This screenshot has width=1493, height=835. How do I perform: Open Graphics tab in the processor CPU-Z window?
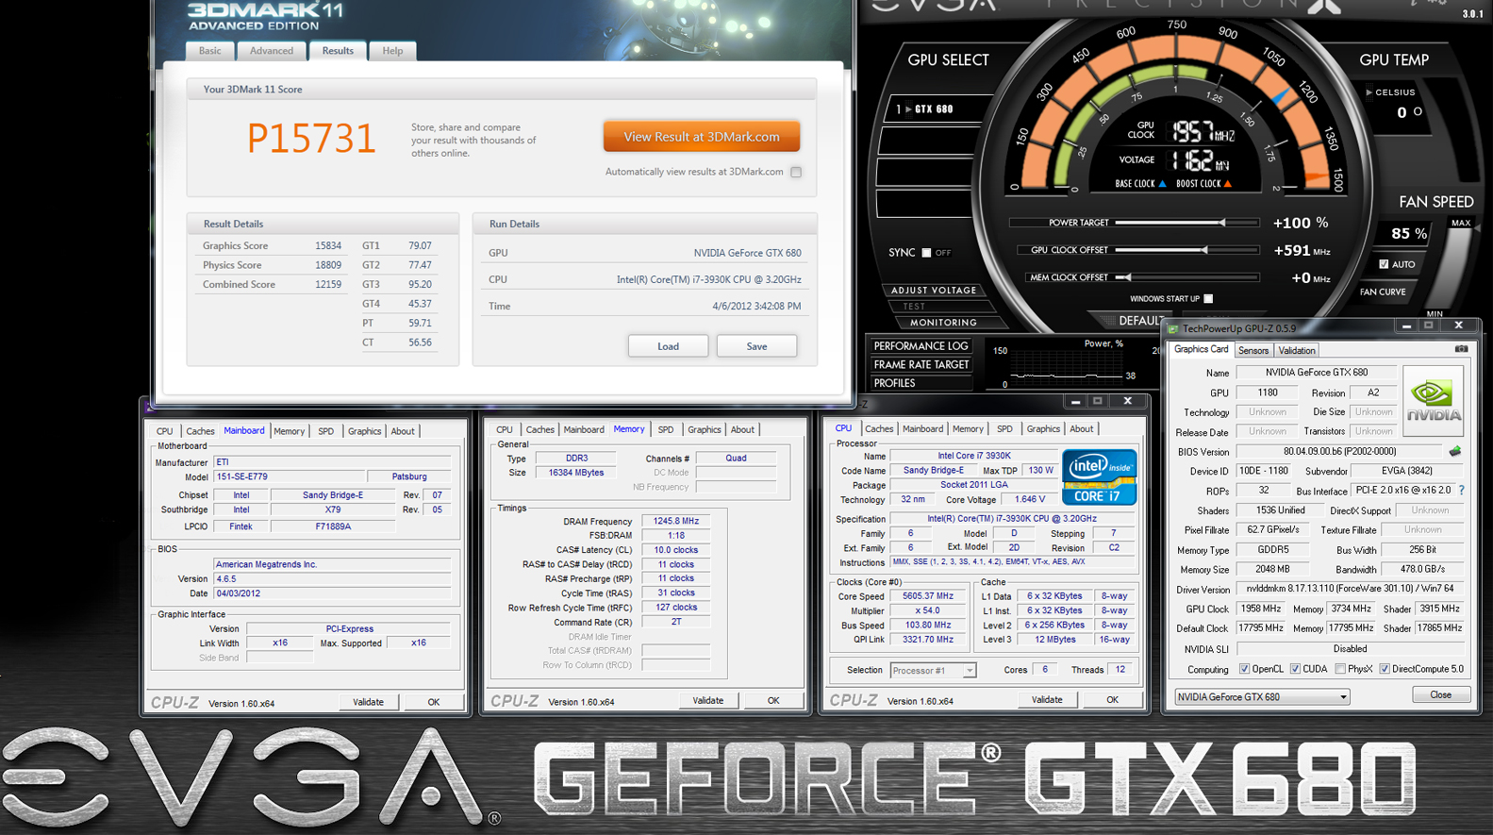[x=1043, y=428]
